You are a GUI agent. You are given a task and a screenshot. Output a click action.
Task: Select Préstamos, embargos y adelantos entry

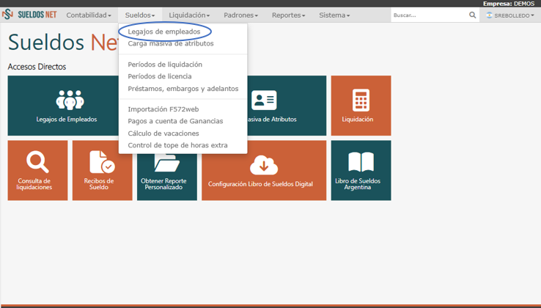183,89
